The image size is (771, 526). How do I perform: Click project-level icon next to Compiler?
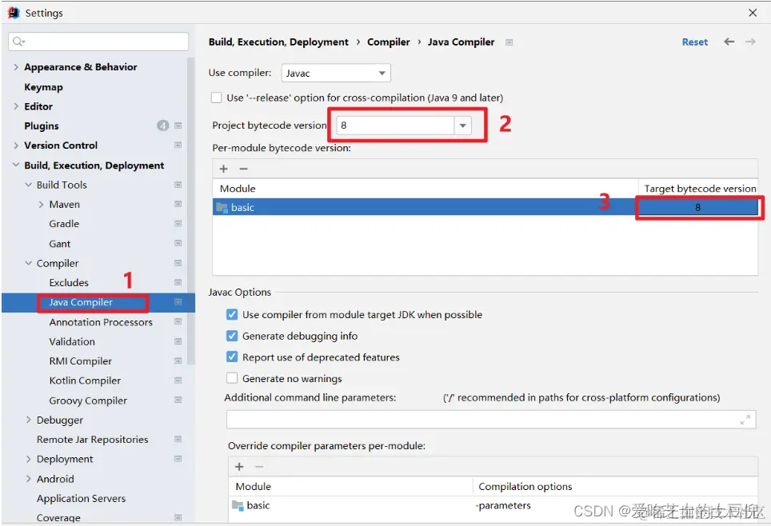(178, 263)
